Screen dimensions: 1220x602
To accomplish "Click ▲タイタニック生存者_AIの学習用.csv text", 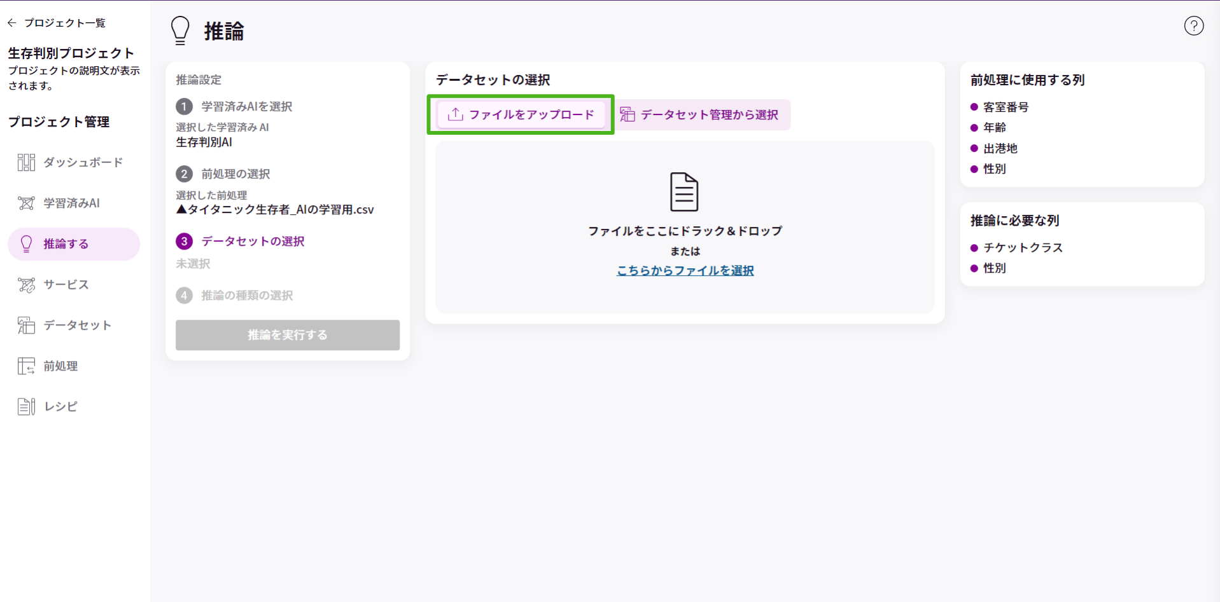I will pyautogui.click(x=275, y=210).
